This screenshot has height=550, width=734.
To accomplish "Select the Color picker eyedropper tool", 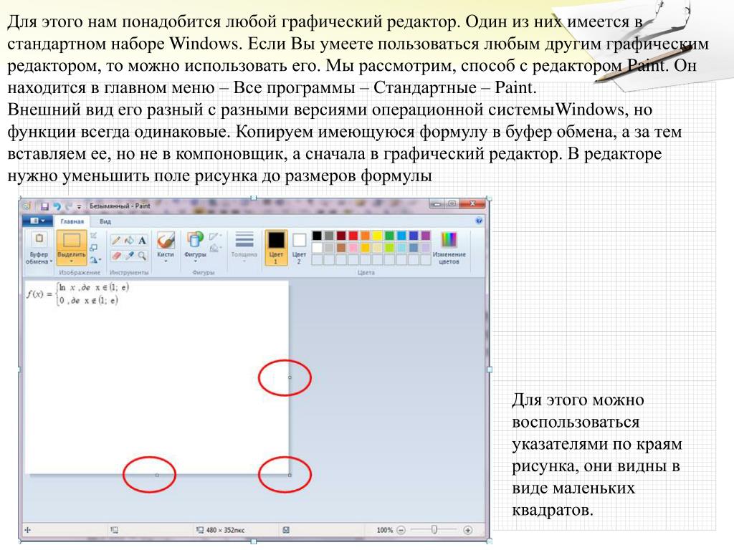I will [129, 256].
